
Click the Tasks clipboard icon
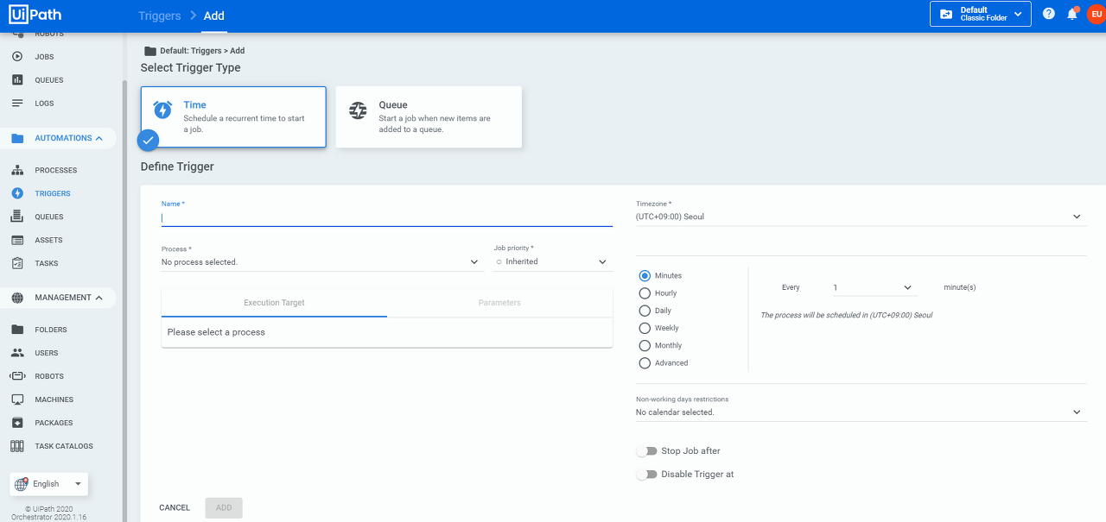(x=17, y=263)
